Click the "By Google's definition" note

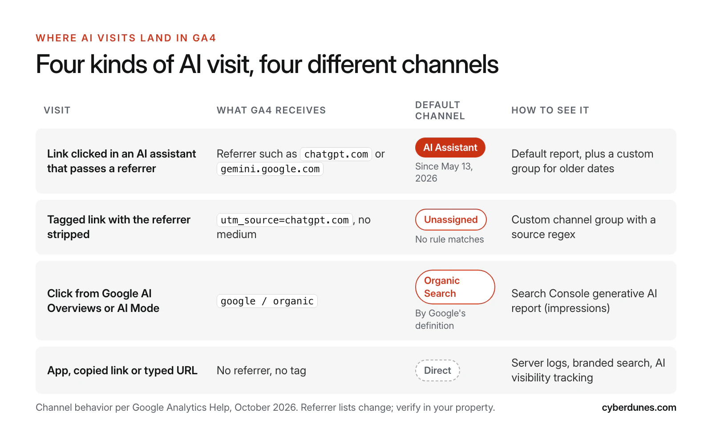click(x=441, y=320)
